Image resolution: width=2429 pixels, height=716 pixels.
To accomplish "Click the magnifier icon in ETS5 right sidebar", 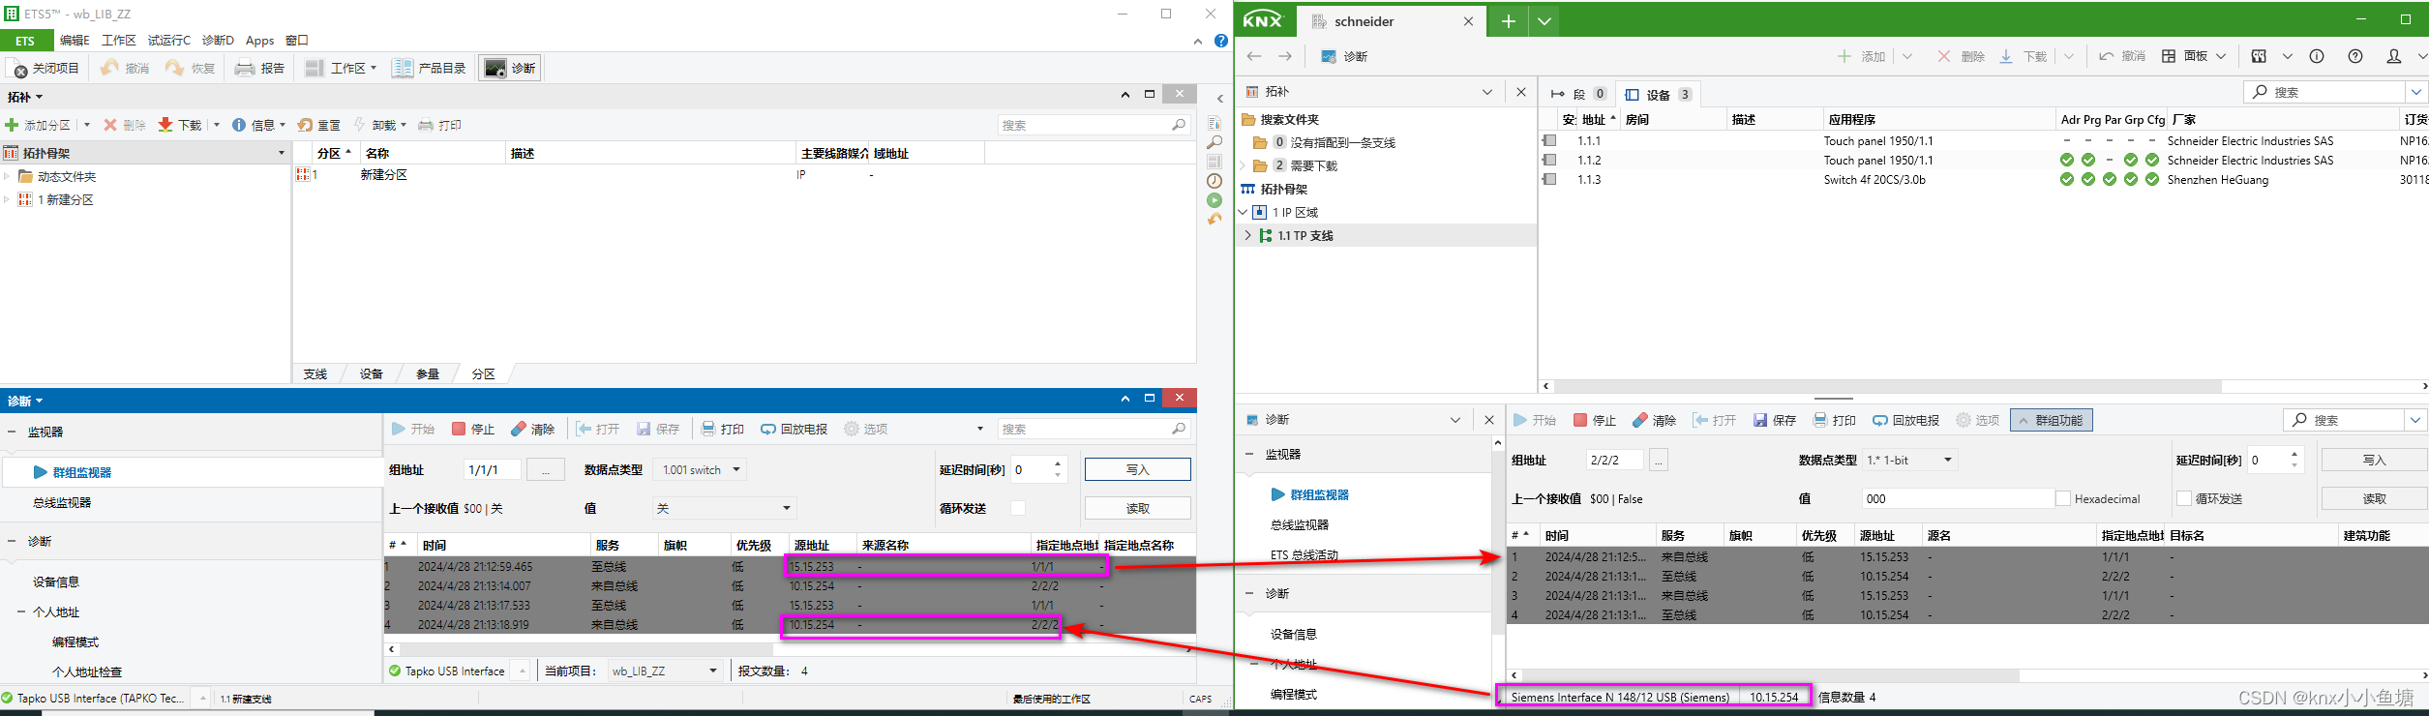I will click(x=1214, y=142).
